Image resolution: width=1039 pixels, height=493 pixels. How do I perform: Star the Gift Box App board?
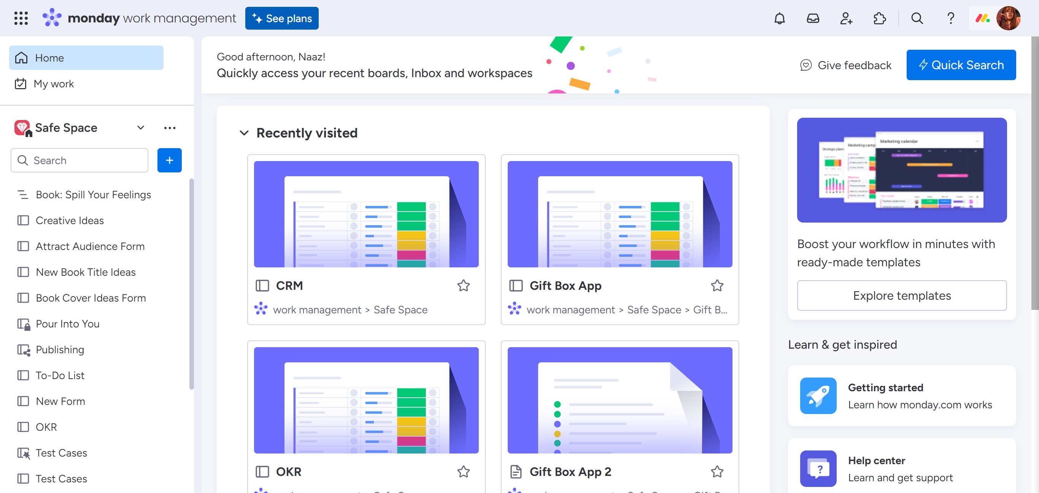717,286
